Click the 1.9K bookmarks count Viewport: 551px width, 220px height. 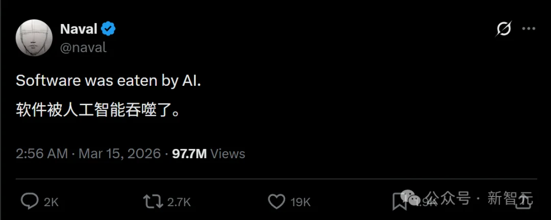(427, 203)
